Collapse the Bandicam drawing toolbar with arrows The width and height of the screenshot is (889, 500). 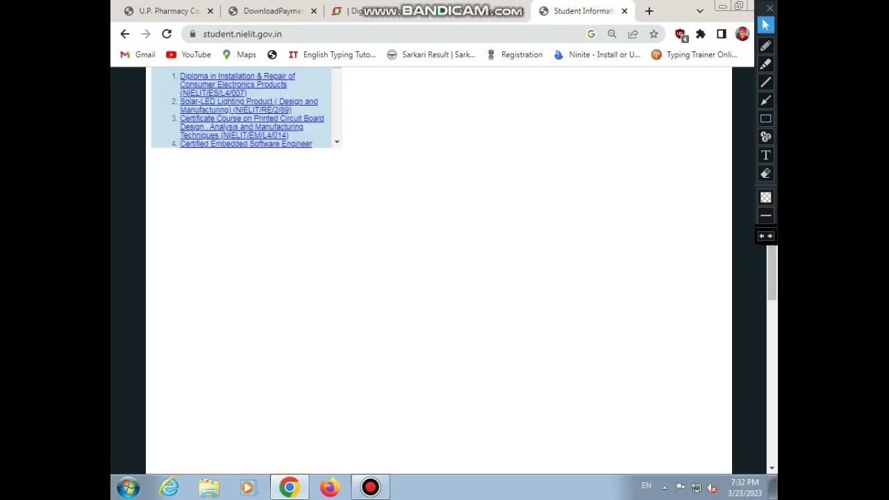pos(765,236)
